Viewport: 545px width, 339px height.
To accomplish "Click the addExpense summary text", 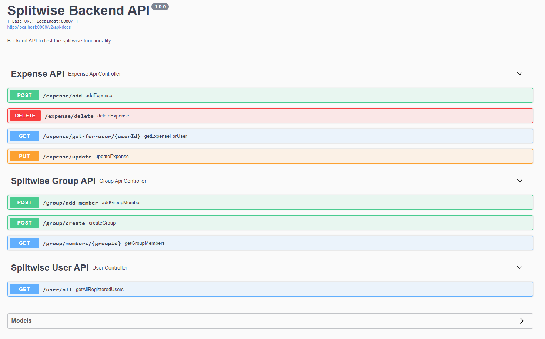I will tap(99, 96).
